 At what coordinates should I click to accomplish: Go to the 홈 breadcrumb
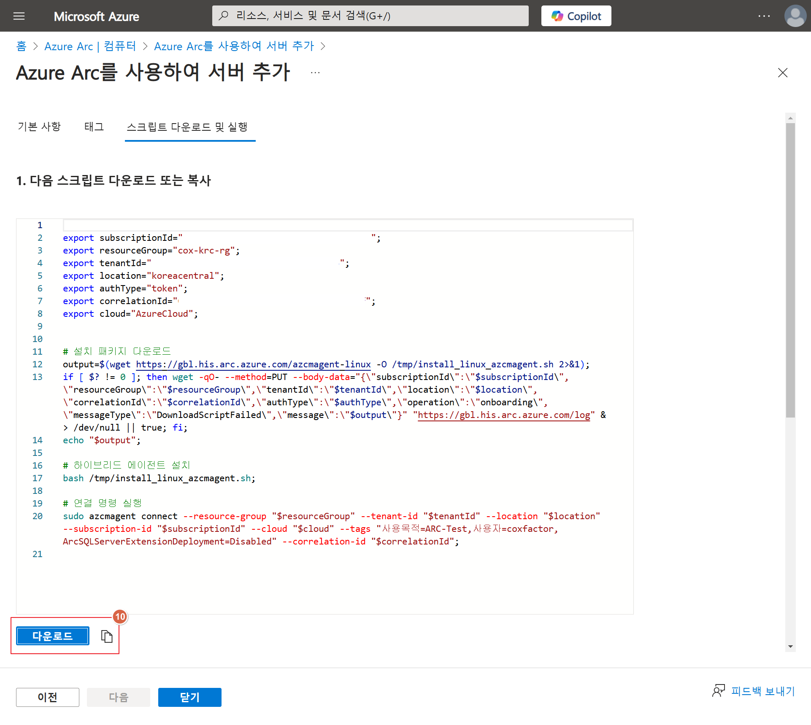(x=21, y=46)
